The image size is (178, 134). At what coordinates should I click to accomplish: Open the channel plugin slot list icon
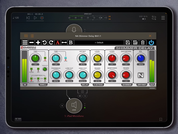click(83, 91)
